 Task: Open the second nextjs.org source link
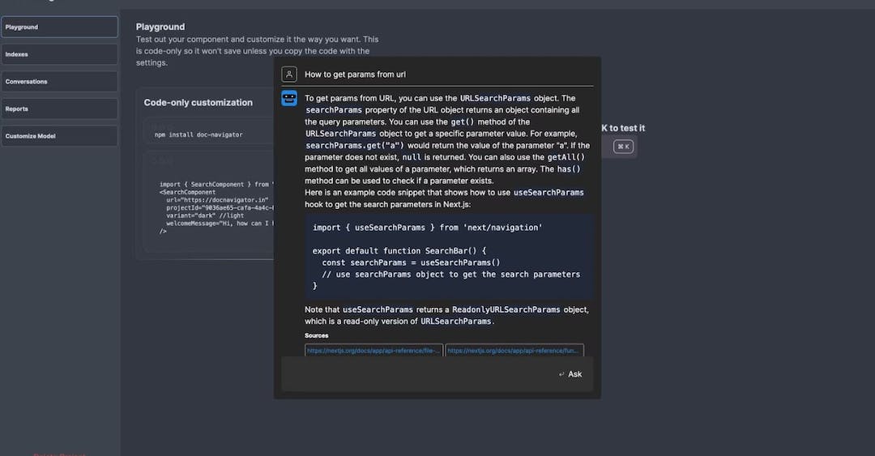pyautogui.click(x=514, y=351)
